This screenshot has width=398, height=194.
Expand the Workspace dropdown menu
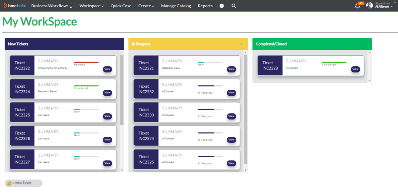point(92,6)
